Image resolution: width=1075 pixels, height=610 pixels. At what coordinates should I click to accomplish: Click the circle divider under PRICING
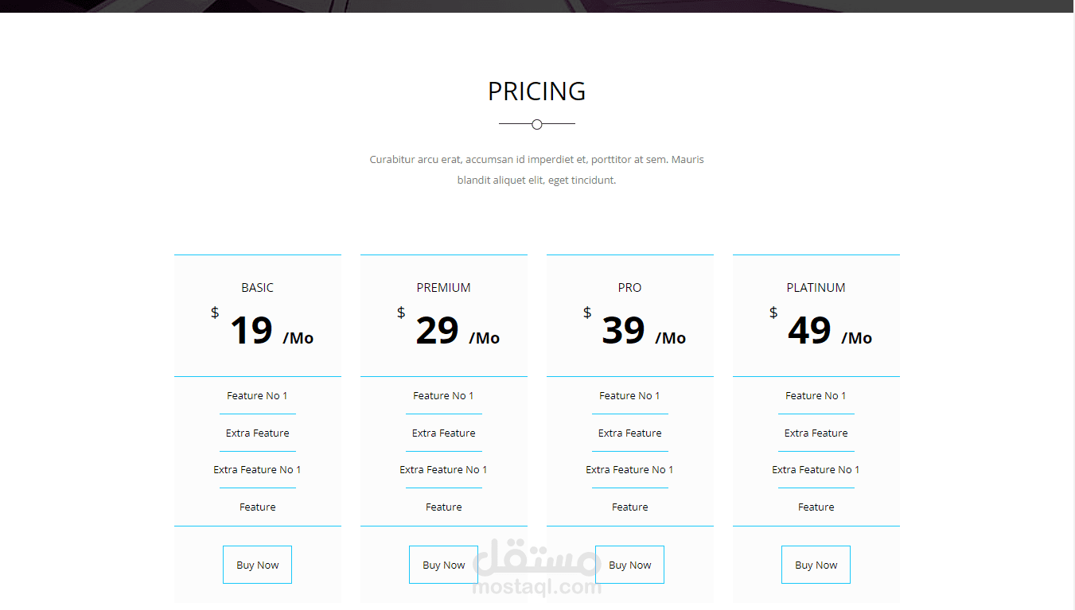coord(537,124)
